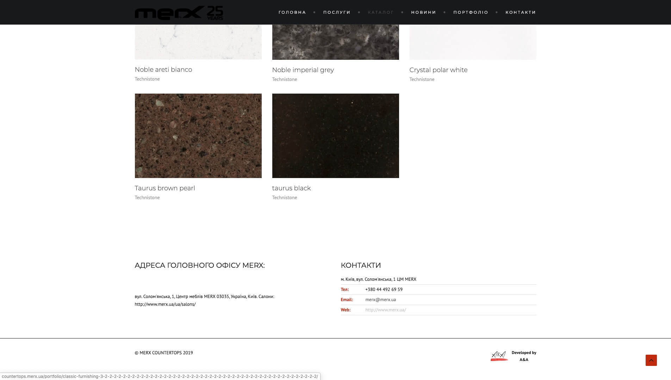Select the Crystal polar white stone thumbnail
The height and width of the screenshot is (380, 671).
473,42
